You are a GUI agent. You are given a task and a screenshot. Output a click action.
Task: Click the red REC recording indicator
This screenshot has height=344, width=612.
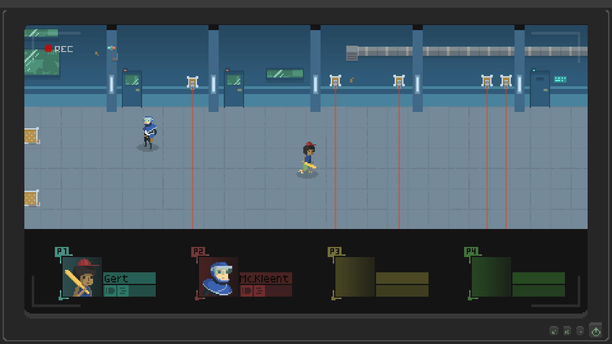pos(59,49)
